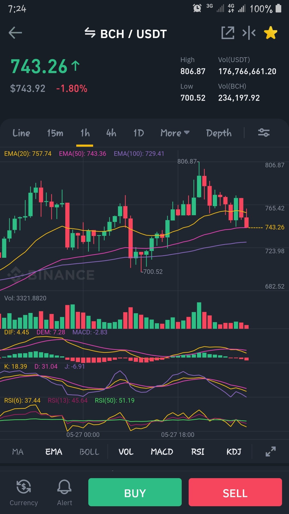
Task: Tap the swap pair arrows icon
Action: pyautogui.click(x=90, y=33)
